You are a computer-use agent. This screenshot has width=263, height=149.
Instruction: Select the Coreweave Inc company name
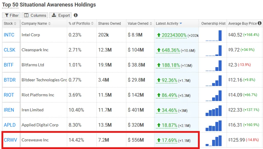tap(35, 140)
